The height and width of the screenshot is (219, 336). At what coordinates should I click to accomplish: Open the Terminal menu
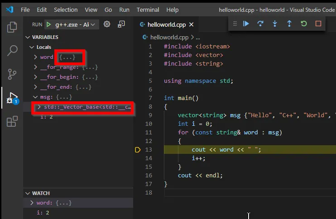pos(148,10)
